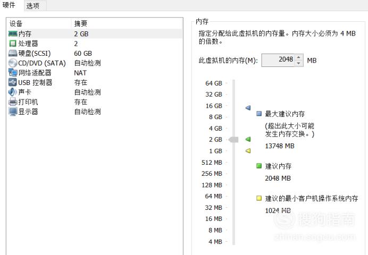368x255 pixels.
Task: Increase memory with the spinner up arrow
Action: click(x=298, y=57)
